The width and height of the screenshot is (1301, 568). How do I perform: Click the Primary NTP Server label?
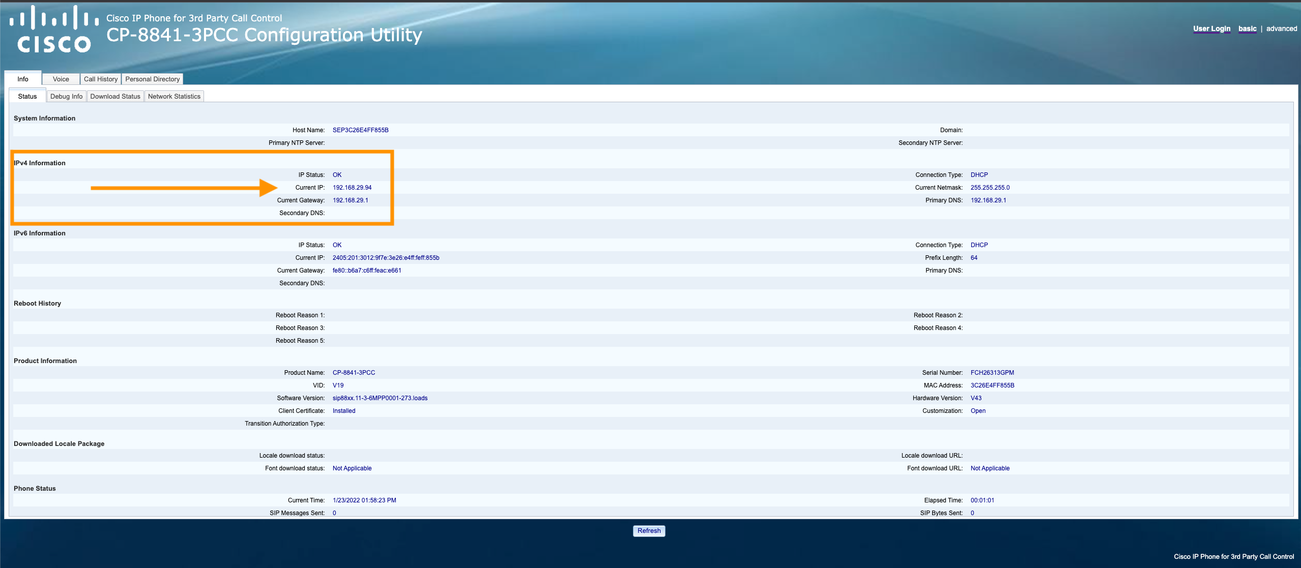click(297, 143)
